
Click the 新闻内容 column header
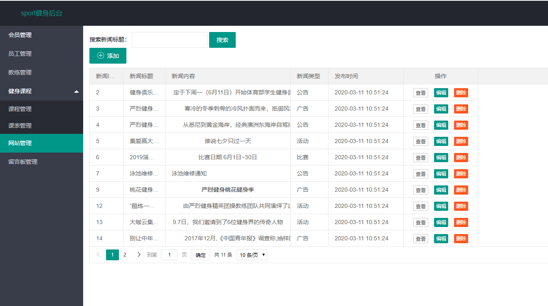tap(228, 76)
